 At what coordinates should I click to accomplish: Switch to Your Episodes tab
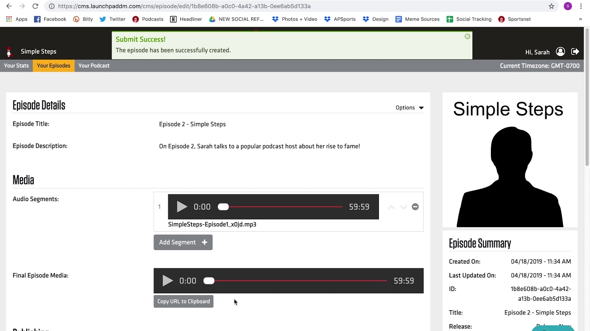click(53, 66)
